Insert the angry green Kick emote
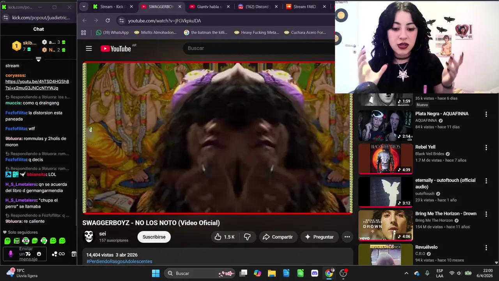499x281 pixels. (x=16, y=241)
